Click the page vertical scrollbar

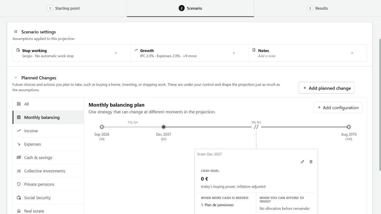click(380, 104)
